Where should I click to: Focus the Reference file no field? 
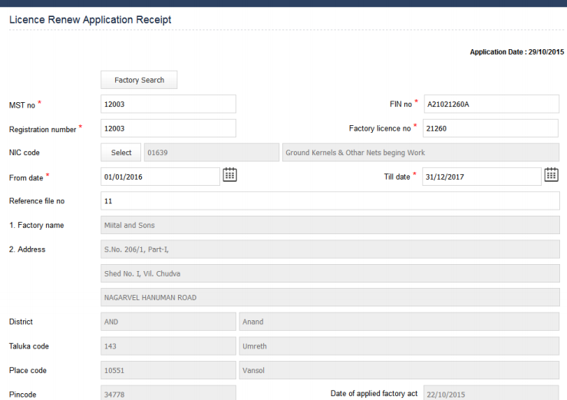coord(330,201)
